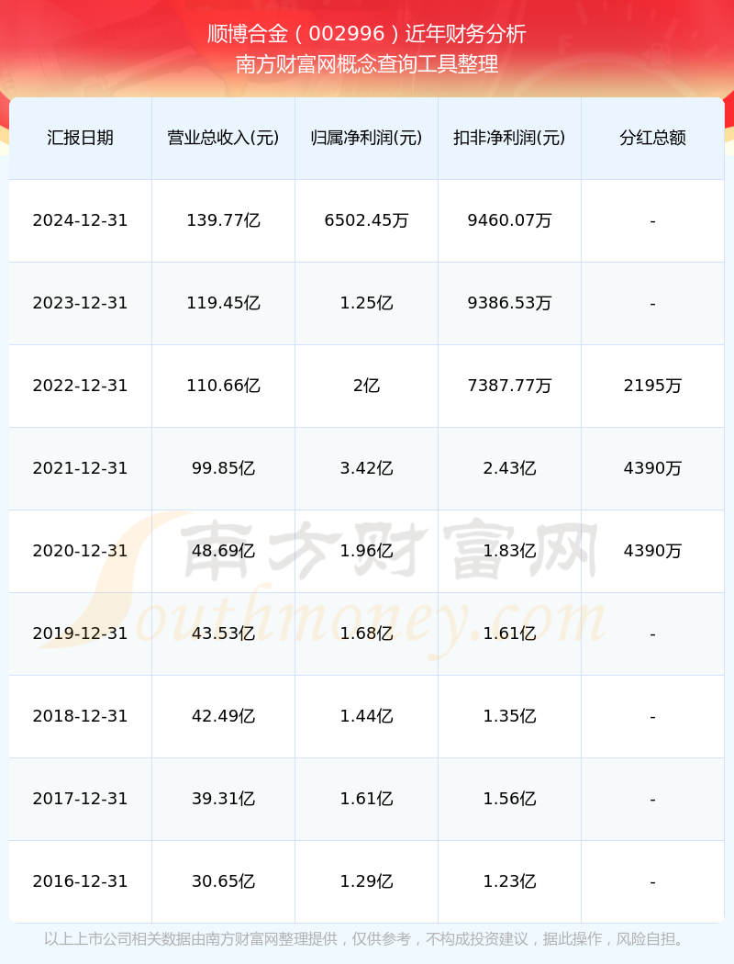Select the 营业总收入(元) column header
This screenshot has height=964, width=734.
click(224, 138)
